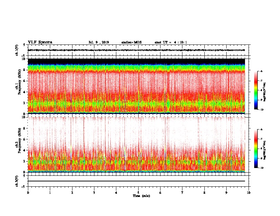This screenshot has height=216, width=280.
Task: Click the "ch.1(V)" waveform axis label
Action: (x=17, y=50)
